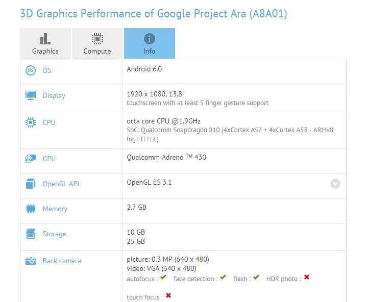Click the HDR photo red cross
The height and width of the screenshot is (302, 367).
click(x=307, y=277)
